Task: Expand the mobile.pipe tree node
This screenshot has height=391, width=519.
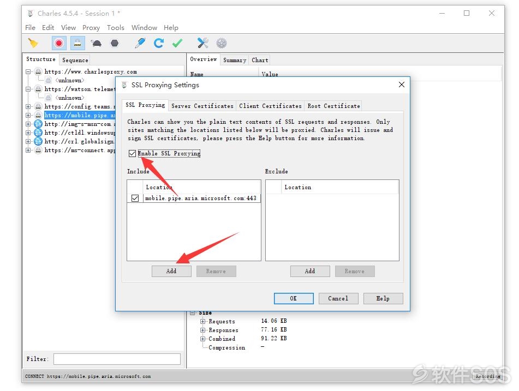Action: pyautogui.click(x=28, y=115)
